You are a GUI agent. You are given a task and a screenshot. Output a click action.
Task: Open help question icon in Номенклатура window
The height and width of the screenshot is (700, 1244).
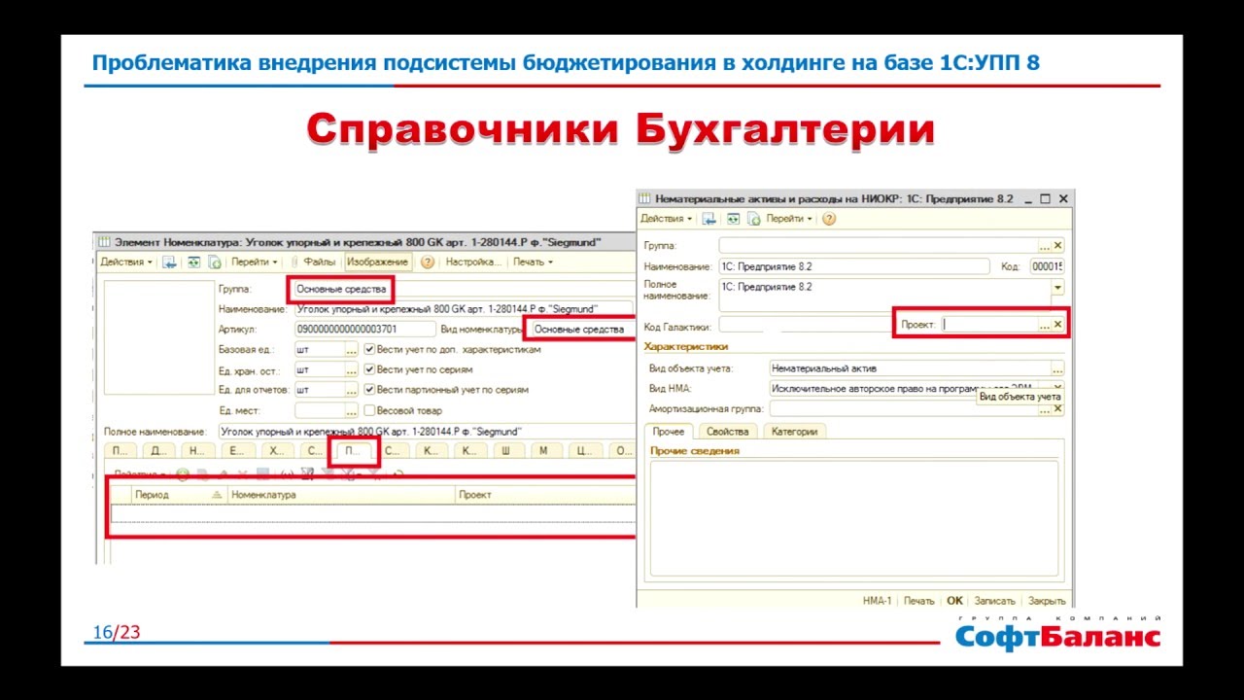click(427, 262)
